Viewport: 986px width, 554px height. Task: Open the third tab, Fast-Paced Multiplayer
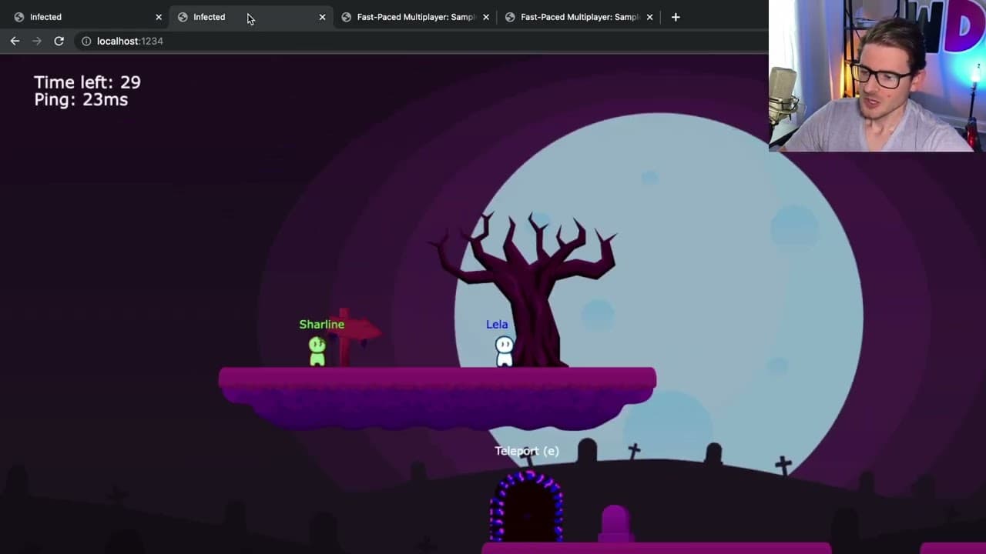click(414, 17)
